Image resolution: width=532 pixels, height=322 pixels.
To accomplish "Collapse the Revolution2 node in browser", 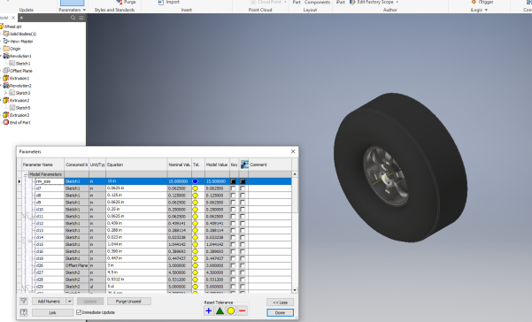I will [x=1, y=86].
